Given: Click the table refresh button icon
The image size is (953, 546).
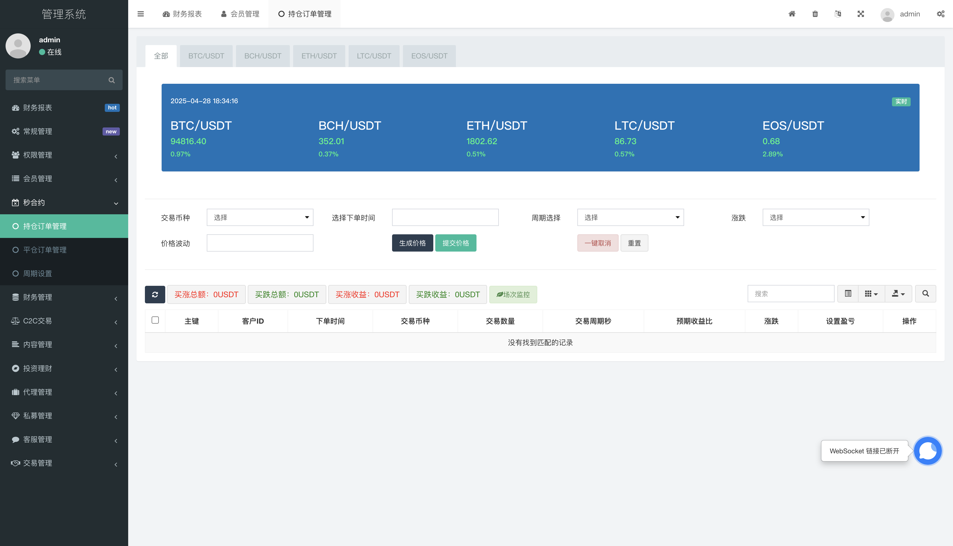Looking at the screenshot, I should coord(155,294).
